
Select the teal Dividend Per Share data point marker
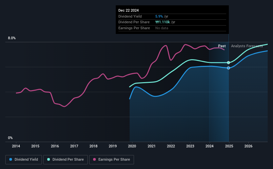point(228,63)
